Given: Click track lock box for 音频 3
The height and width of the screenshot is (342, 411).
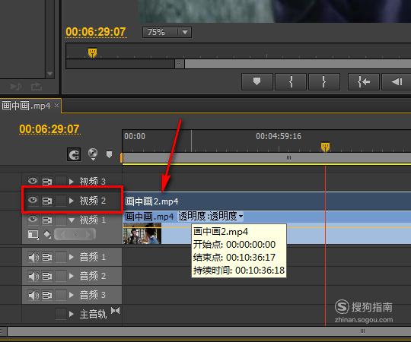Looking at the screenshot, I should point(61,295).
